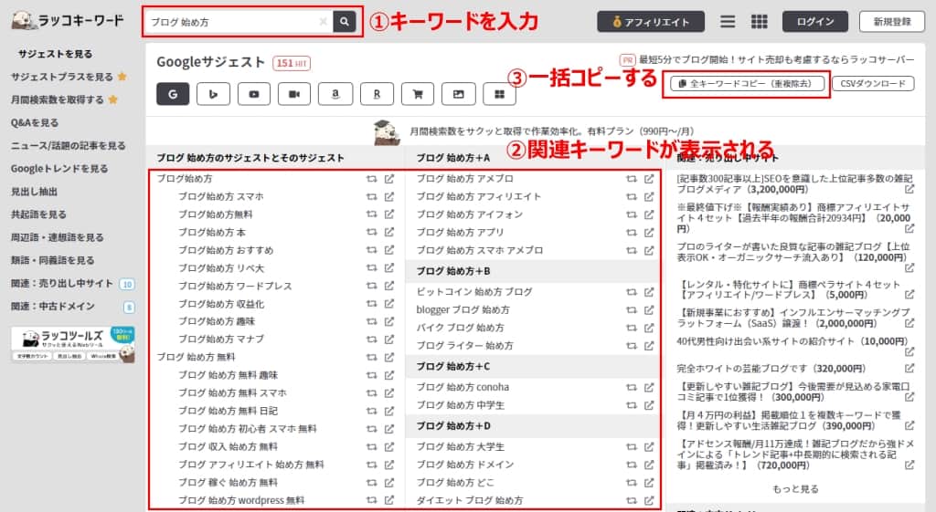Open external link for ダイエット ブログ 始め方
Image resolution: width=936 pixels, height=512 pixels.
[649, 501]
